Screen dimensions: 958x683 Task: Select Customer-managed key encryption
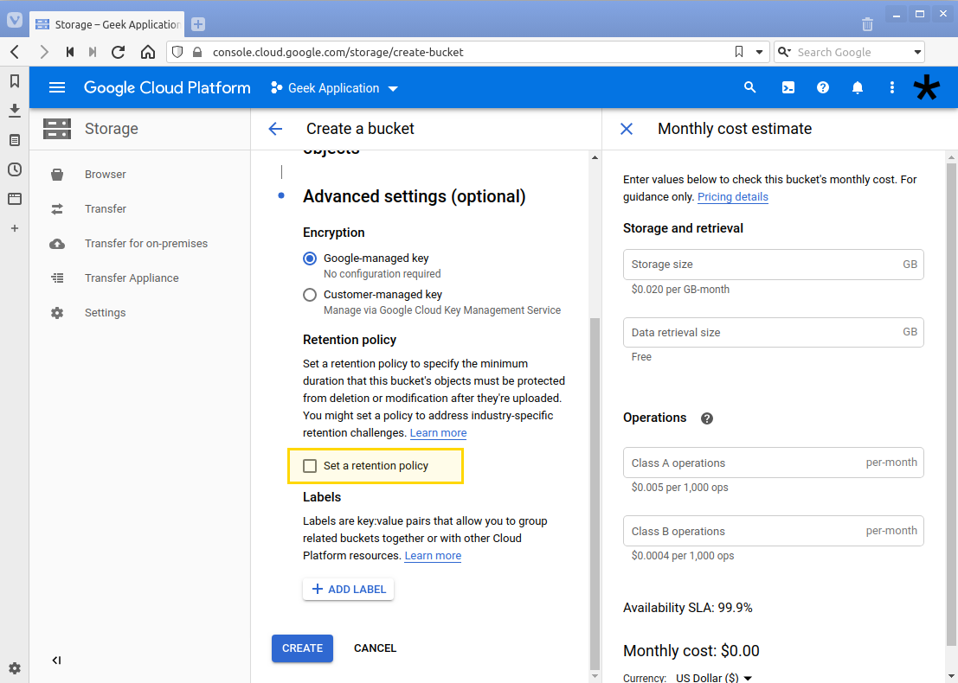(310, 294)
